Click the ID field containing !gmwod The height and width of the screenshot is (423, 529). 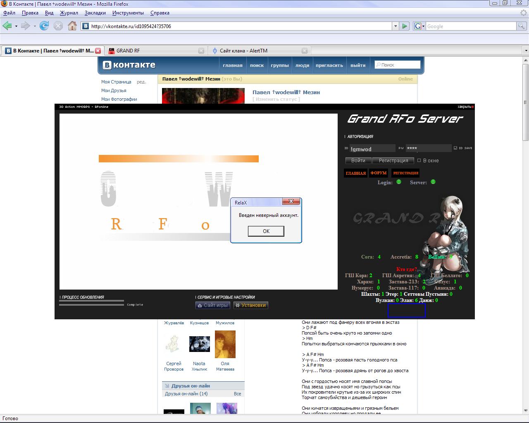(x=372, y=148)
